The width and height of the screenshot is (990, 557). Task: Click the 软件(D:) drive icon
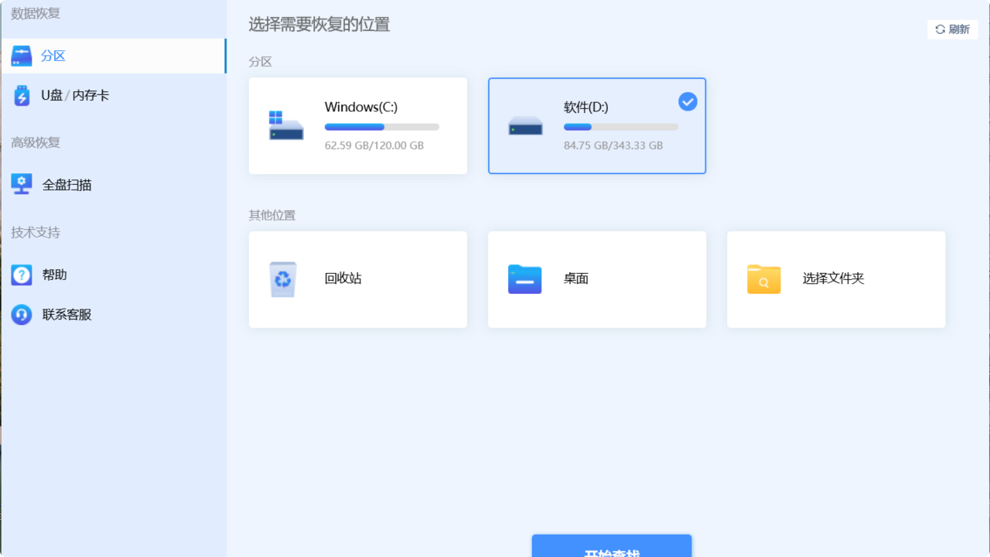click(525, 126)
